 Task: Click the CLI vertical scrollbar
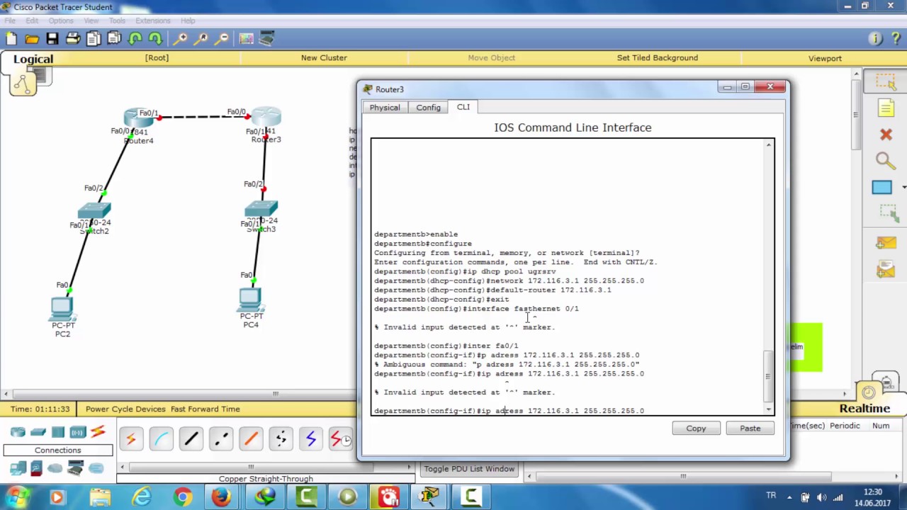coord(769,276)
